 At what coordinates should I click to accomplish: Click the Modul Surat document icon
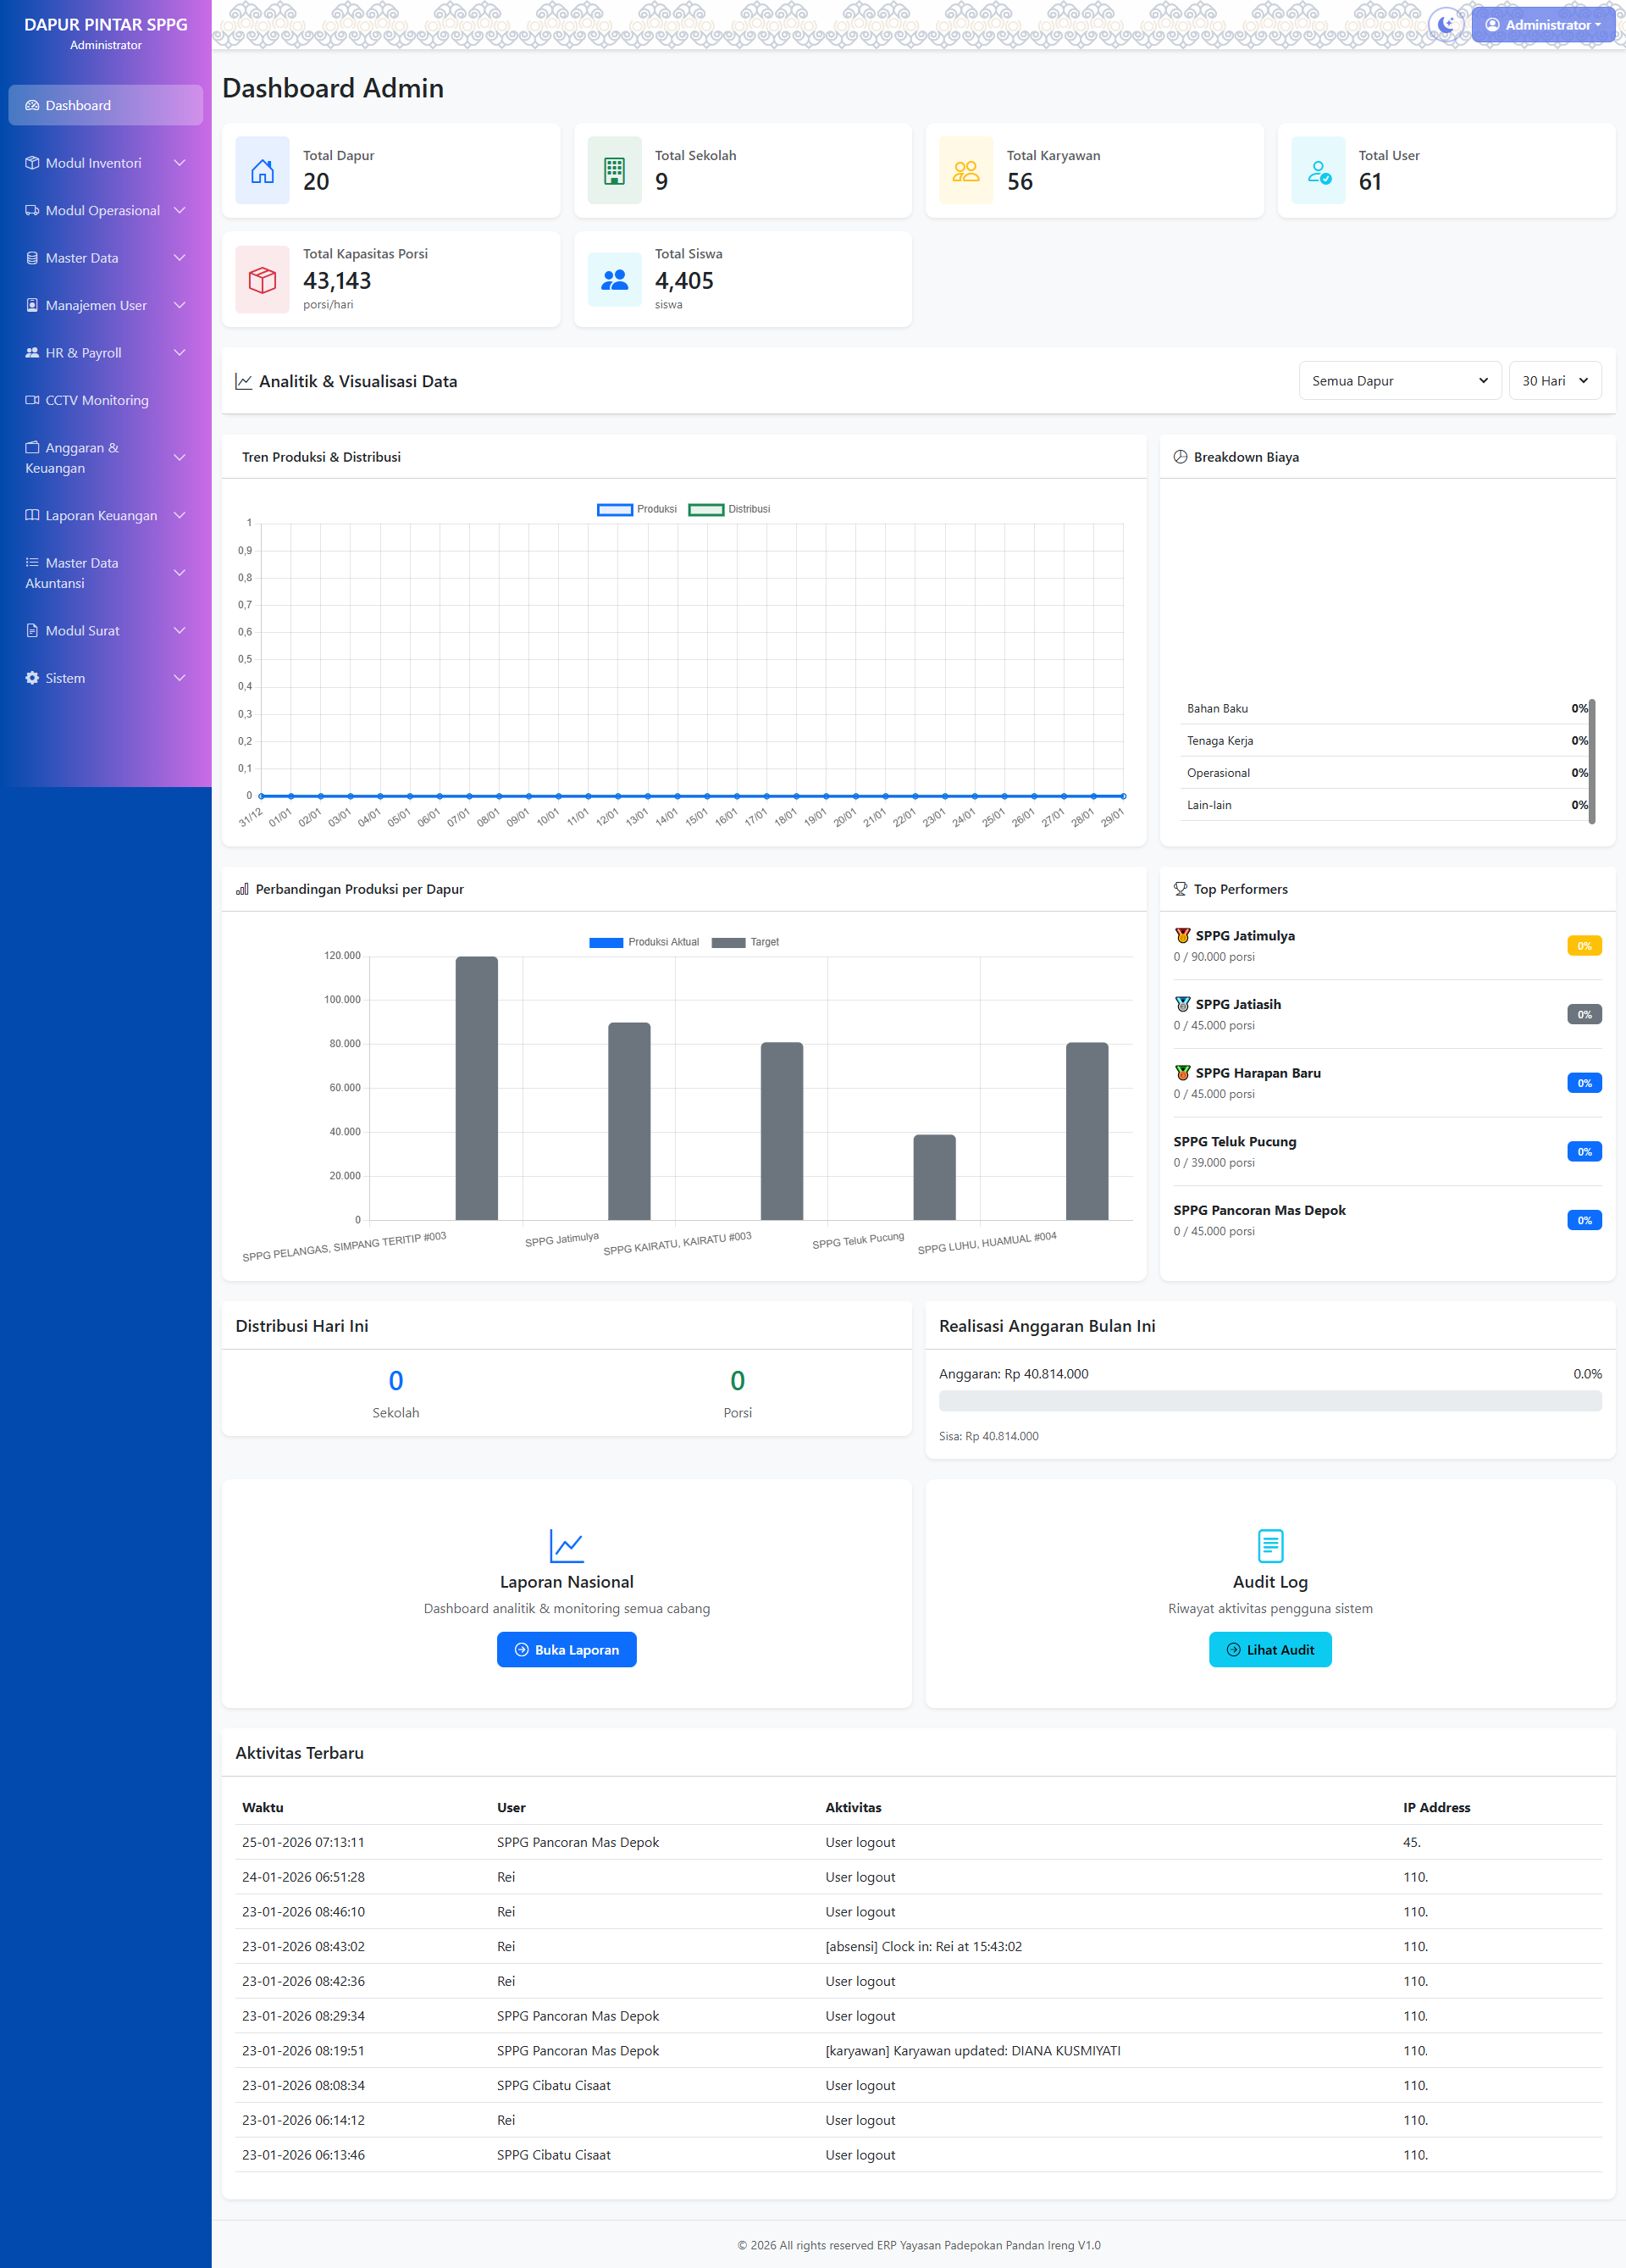(x=31, y=630)
